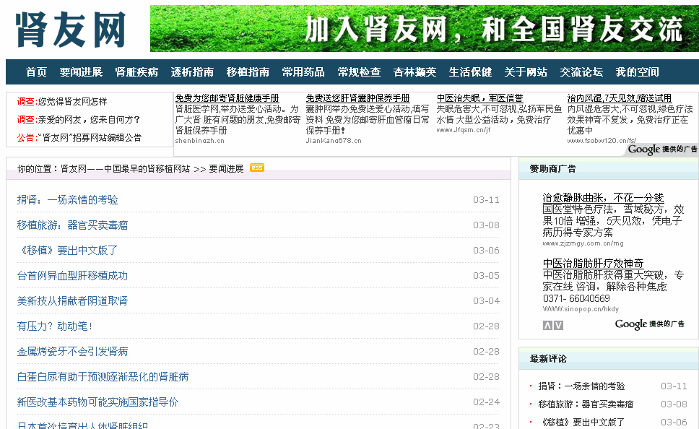Click date 03-11 in main article list
The image size is (699, 429).
point(487,200)
